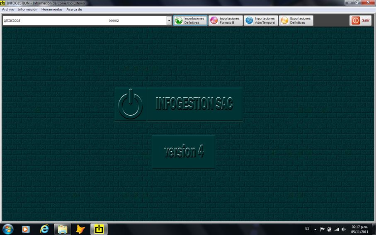376x235 pixels.
Task: Click the QUIMICOS 00002 combo box field
Action: click(83, 21)
